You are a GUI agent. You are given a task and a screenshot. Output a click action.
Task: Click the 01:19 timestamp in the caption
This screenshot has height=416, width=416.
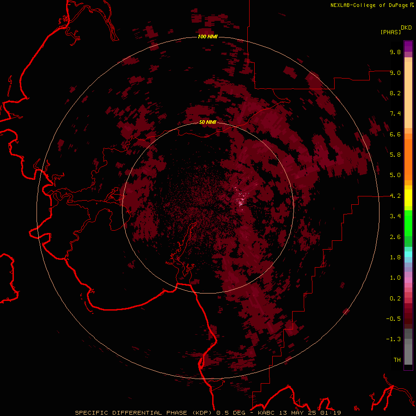330,413
